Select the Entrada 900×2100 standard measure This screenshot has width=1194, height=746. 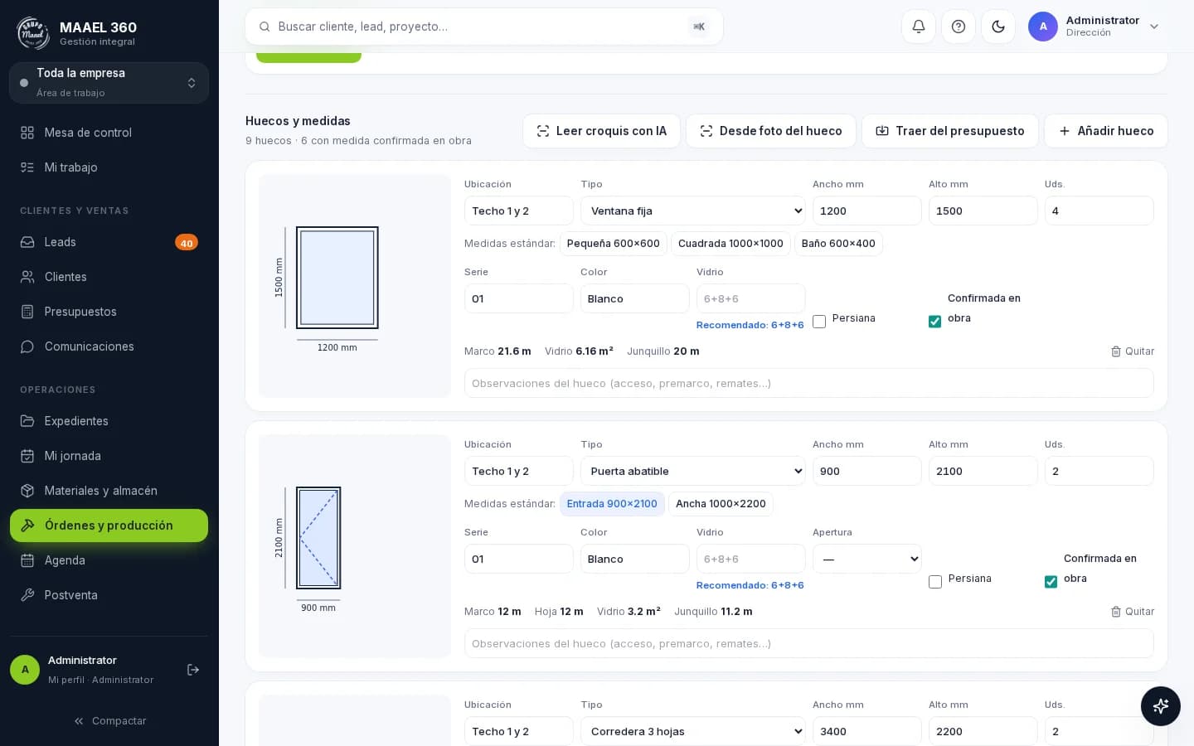[612, 504]
